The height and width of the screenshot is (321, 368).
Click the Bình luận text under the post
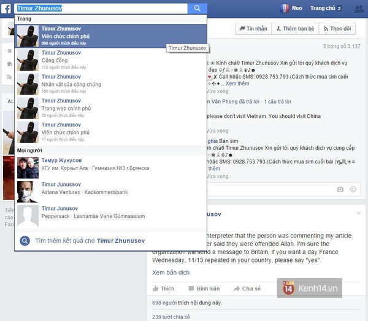pyautogui.click(x=208, y=288)
